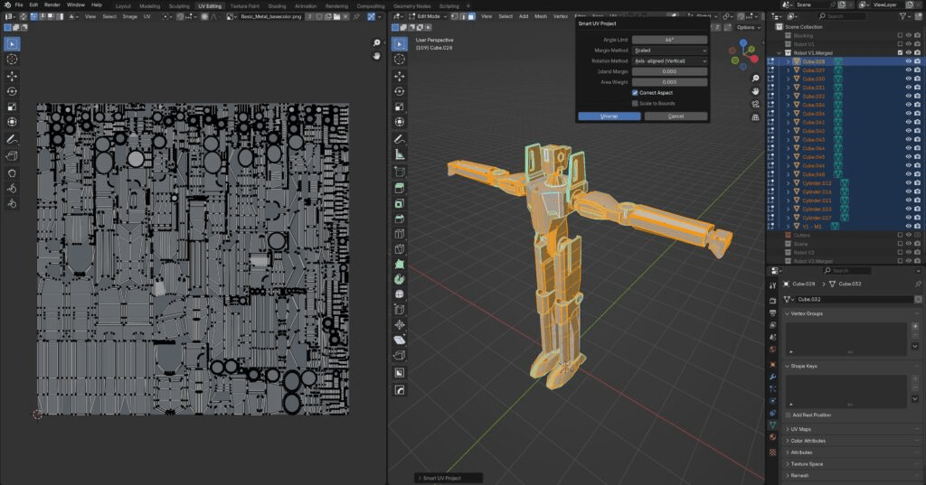Screen dimensions: 926x485
Task: Click the zoom magnifier in UV editor
Action: pyautogui.click(x=376, y=43)
